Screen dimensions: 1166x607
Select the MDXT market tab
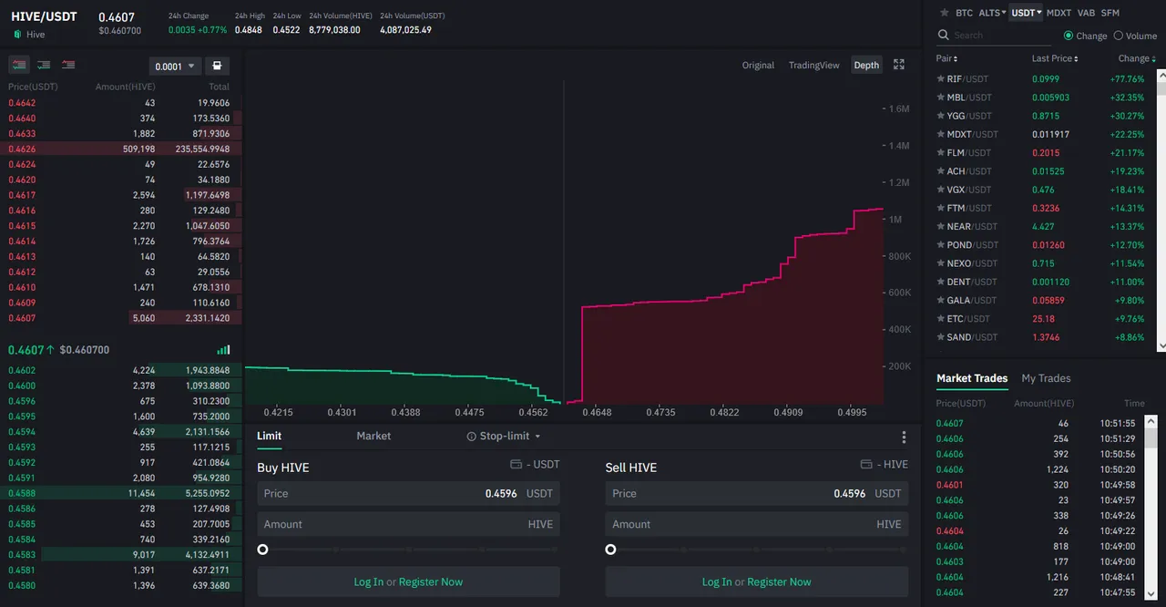click(1059, 13)
